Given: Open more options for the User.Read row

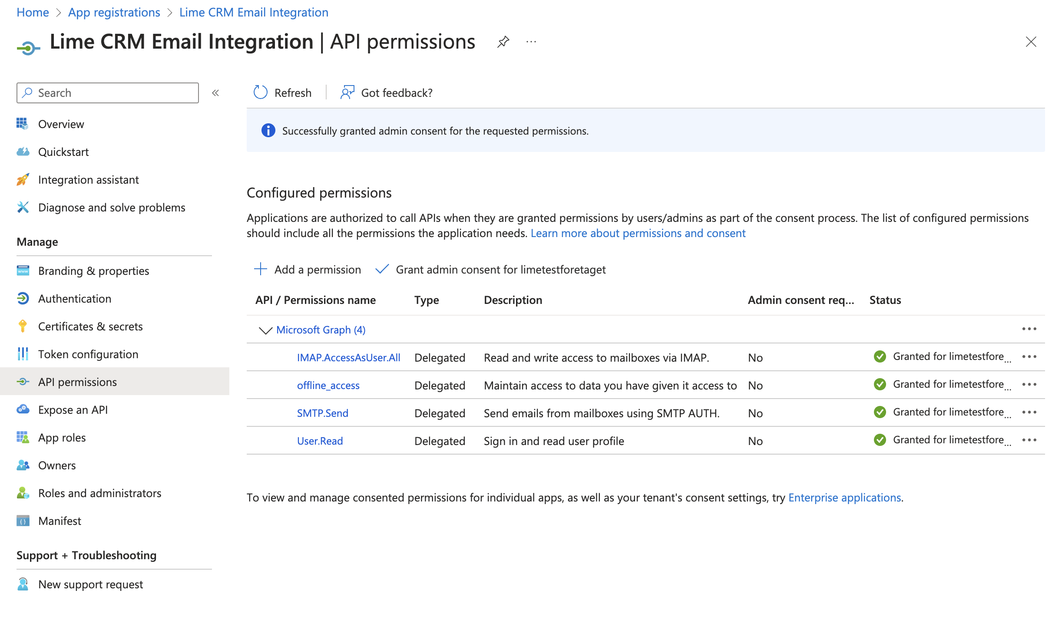Looking at the screenshot, I should [x=1029, y=440].
